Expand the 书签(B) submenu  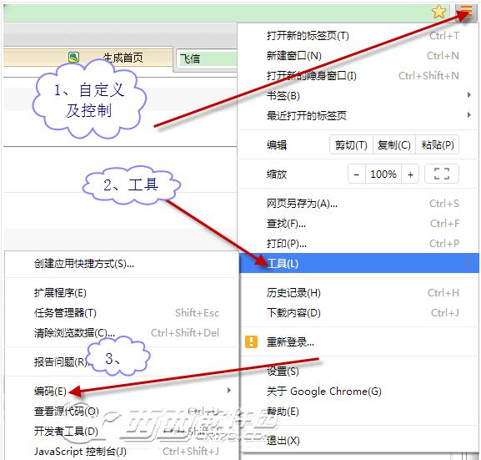[x=358, y=95]
